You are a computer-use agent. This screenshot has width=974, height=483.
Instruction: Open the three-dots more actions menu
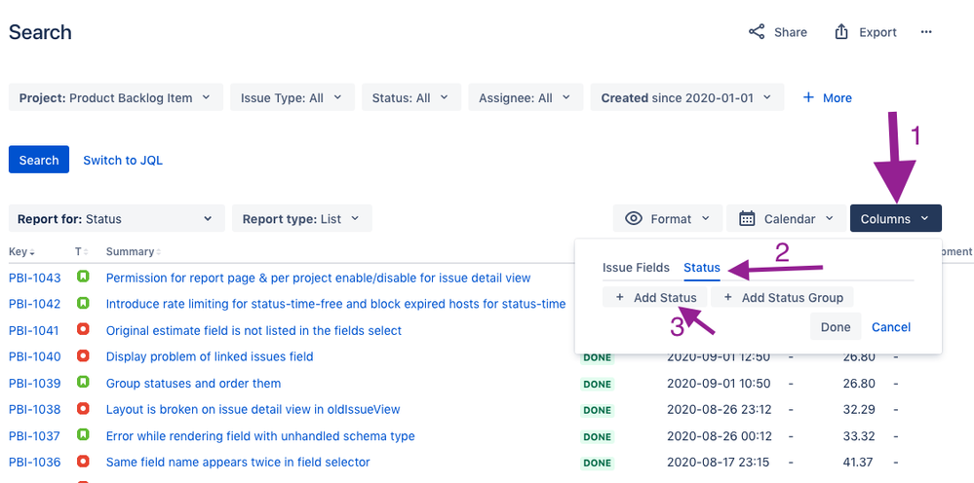coord(926,32)
